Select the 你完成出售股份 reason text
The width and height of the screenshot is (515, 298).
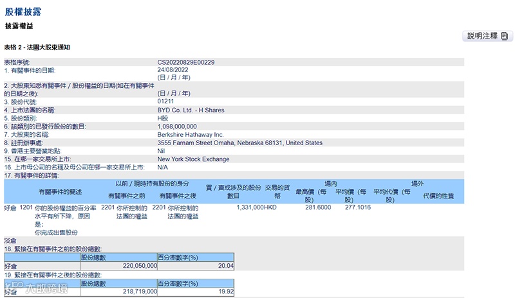[56, 232]
